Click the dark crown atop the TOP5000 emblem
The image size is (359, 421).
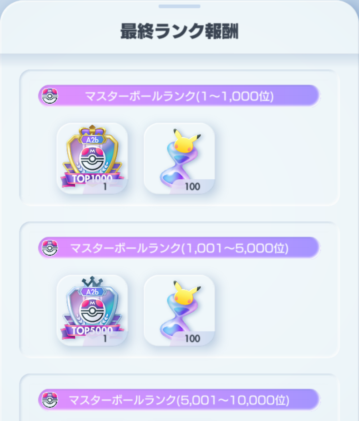click(x=92, y=282)
